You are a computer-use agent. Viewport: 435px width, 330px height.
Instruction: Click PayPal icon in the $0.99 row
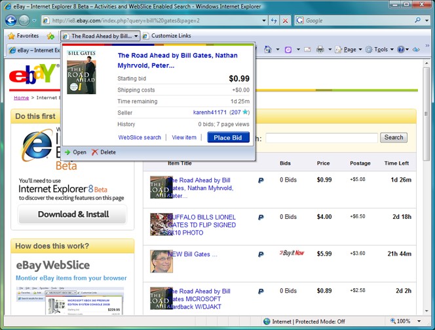pyautogui.click(x=261, y=180)
